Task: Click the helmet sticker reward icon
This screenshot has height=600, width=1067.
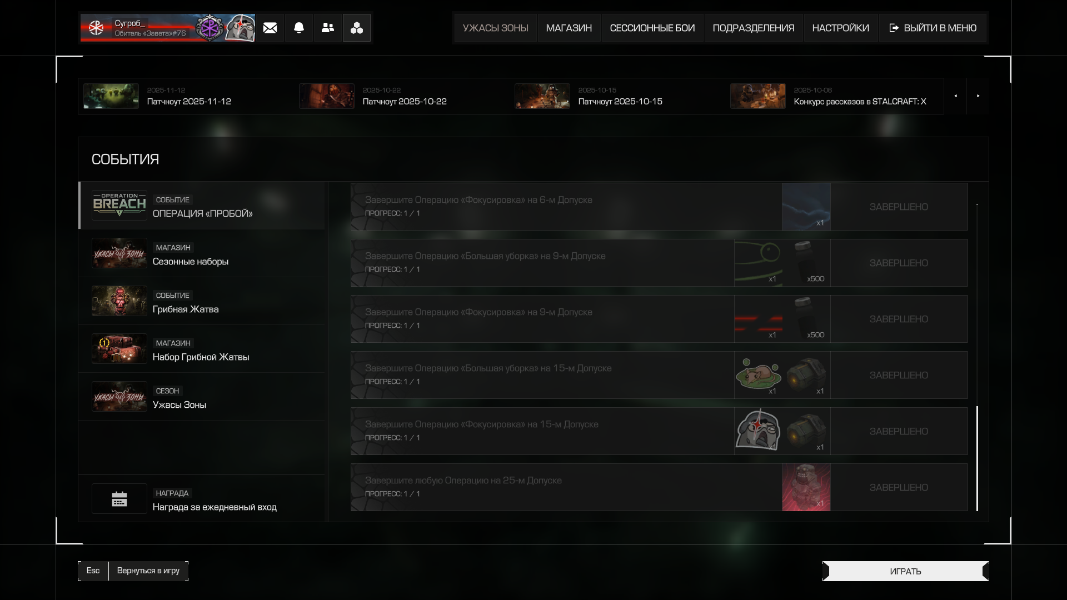Action: click(x=758, y=431)
